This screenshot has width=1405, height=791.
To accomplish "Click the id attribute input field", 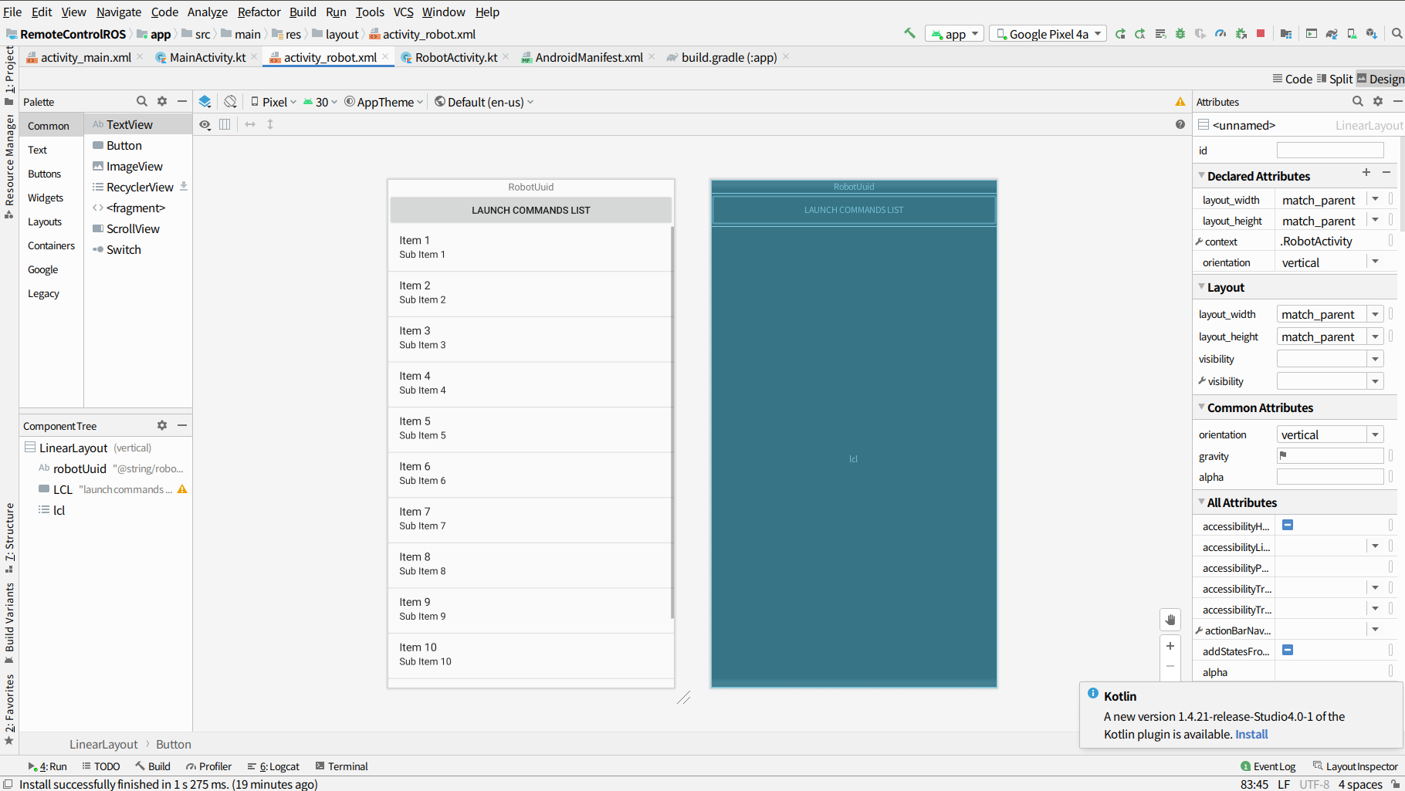I will coord(1330,150).
